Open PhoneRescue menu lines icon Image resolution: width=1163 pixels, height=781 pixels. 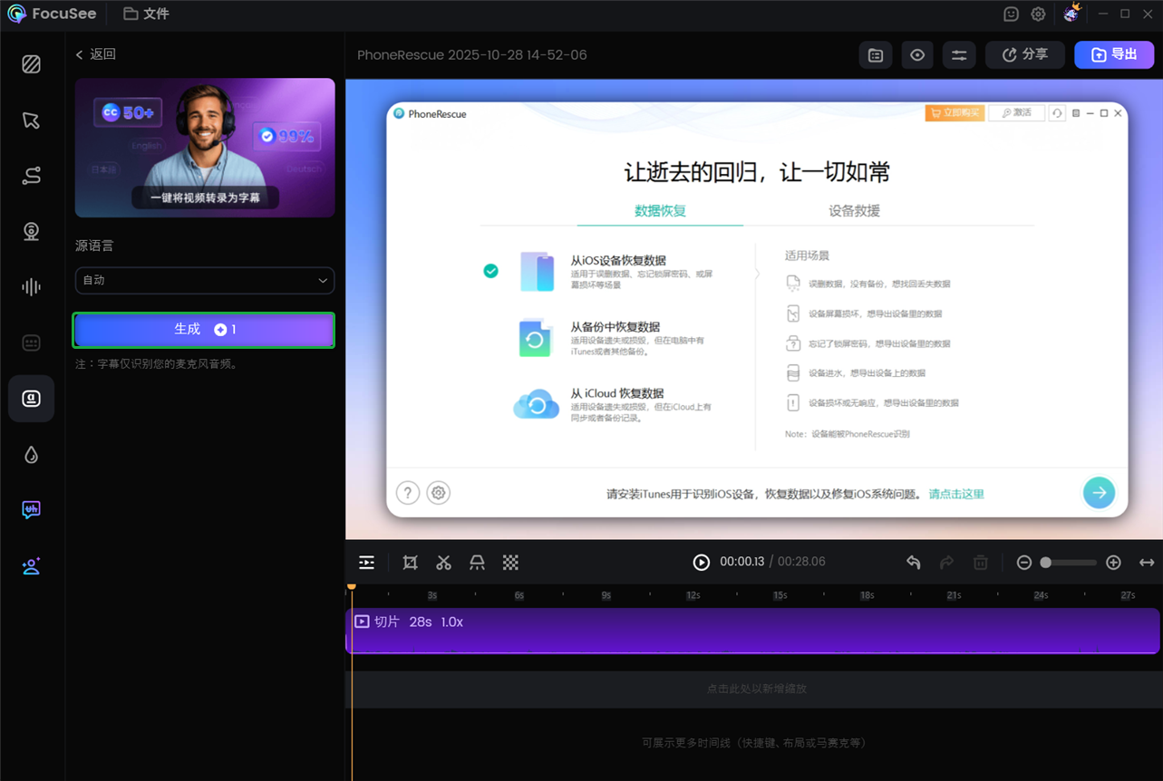click(1076, 113)
